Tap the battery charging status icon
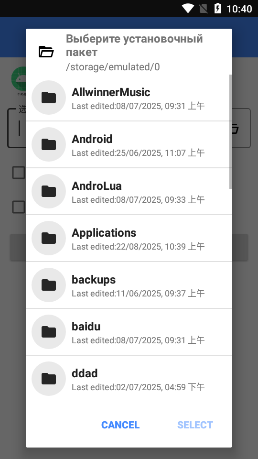258x459 pixels. tap(218, 9)
